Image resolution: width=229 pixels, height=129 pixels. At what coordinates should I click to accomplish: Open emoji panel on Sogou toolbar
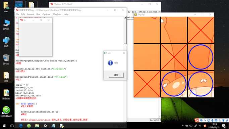point(209,120)
